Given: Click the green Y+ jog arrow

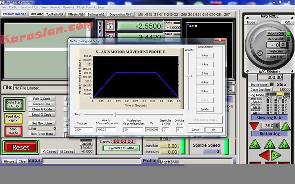Looking at the screenshot, I should coord(269,144).
